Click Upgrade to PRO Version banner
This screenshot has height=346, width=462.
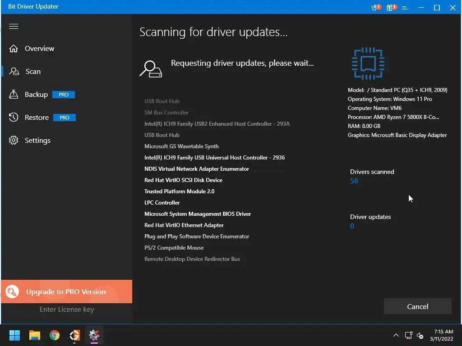pyautogui.click(x=67, y=291)
